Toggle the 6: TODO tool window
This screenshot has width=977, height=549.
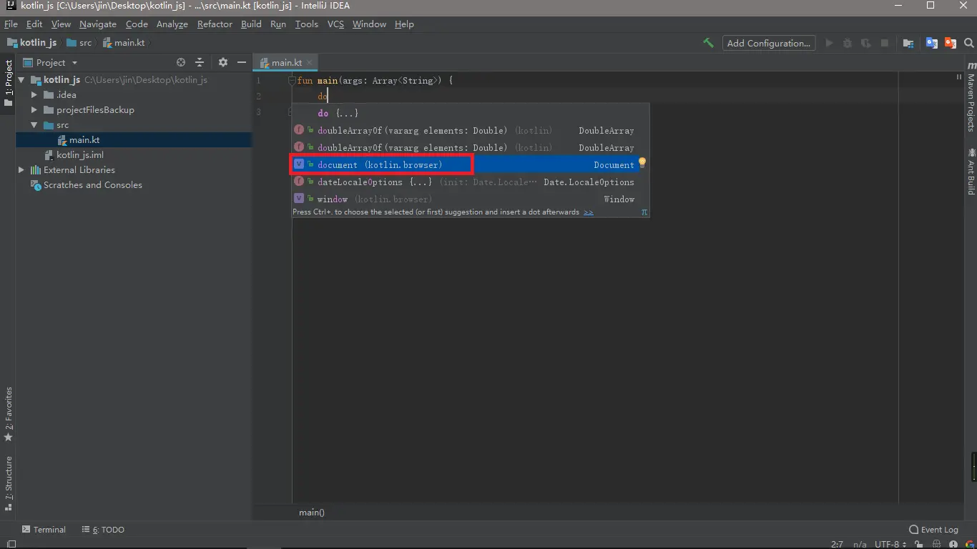[102, 530]
